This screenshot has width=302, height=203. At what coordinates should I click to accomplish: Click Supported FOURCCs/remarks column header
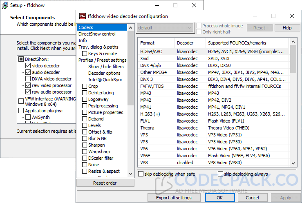[x=247, y=43]
